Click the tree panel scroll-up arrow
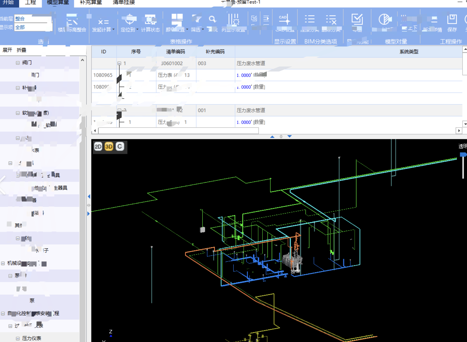The height and width of the screenshot is (342, 467). [x=82, y=60]
